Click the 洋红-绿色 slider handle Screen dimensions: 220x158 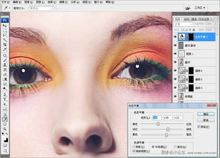pyautogui.click(x=168, y=129)
